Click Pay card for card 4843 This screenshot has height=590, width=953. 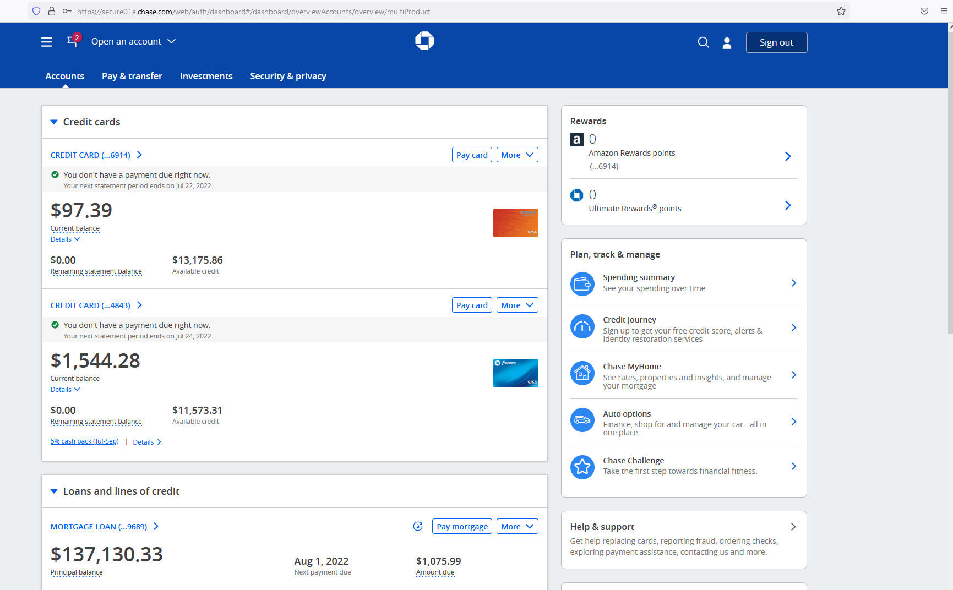[472, 305]
